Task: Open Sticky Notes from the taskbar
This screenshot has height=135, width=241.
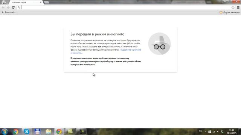Action: click(70, 132)
